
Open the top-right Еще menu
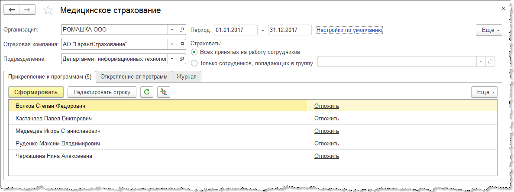pyautogui.click(x=489, y=30)
